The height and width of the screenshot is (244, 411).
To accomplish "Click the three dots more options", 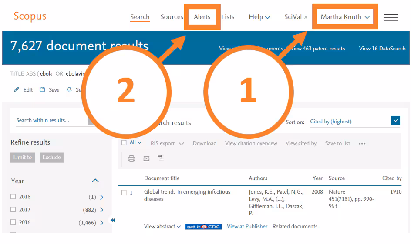I will pos(362,143).
